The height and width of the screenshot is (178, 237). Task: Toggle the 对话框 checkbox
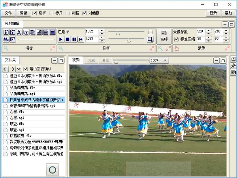tap(85, 13)
